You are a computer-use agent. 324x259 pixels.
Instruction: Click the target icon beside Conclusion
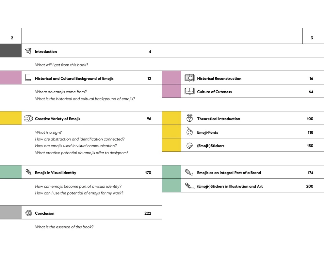[x=28, y=213]
